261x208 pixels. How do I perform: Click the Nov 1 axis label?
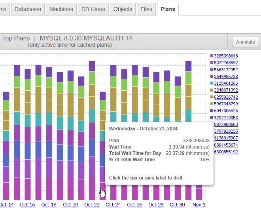(x=199, y=205)
